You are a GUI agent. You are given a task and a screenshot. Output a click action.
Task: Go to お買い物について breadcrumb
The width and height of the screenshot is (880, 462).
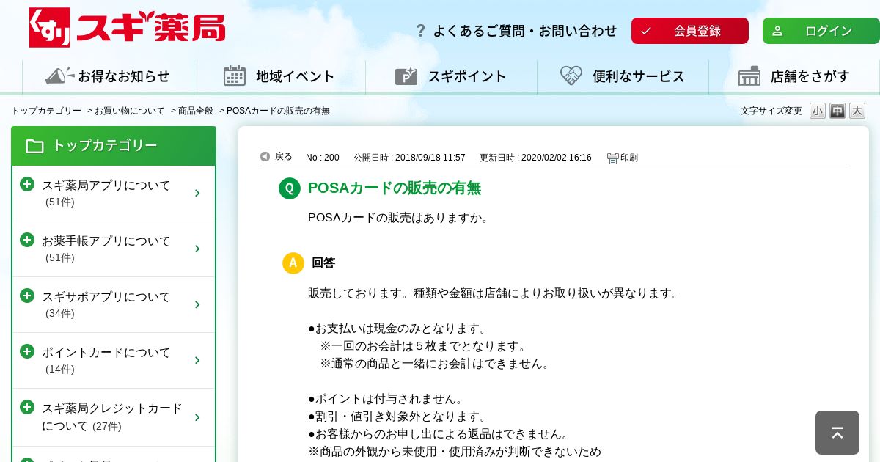pos(130,111)
